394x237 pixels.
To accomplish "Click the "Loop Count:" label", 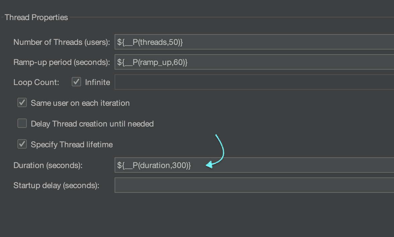I will [36, 82].
